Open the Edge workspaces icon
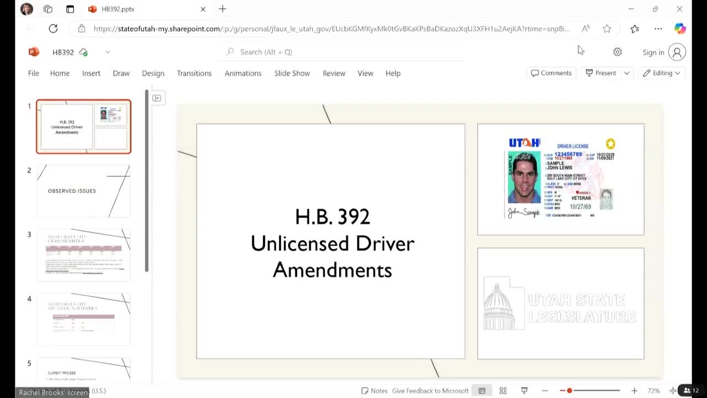The height and width of the screenshot is (398, 707). tap(48, 9)
